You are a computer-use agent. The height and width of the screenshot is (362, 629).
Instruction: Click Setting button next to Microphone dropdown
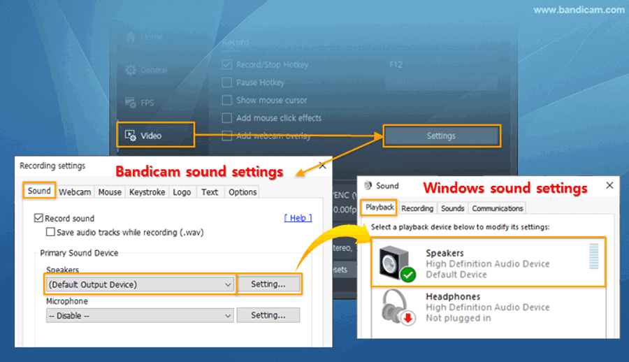point(268,315)
